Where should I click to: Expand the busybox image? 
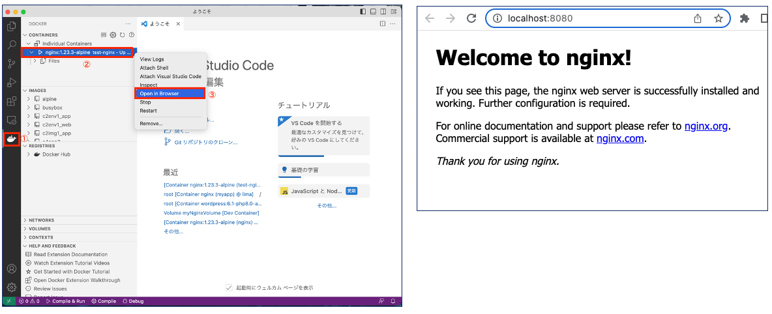[x=29, y=107]
